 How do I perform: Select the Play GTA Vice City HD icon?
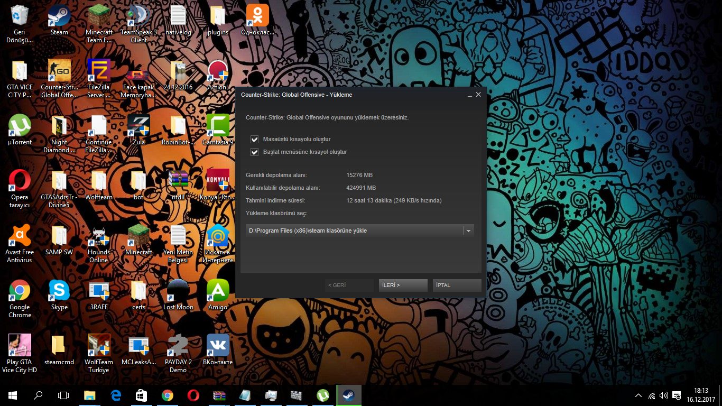point(20,354)
